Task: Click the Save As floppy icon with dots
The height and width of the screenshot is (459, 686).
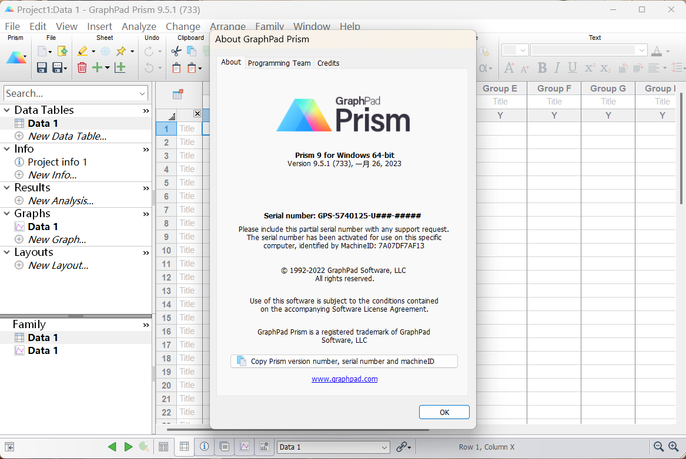Action: (x=57, y=67)
